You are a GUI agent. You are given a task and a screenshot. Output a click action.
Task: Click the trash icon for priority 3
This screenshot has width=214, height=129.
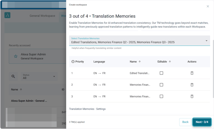click(x=192, y=96)
